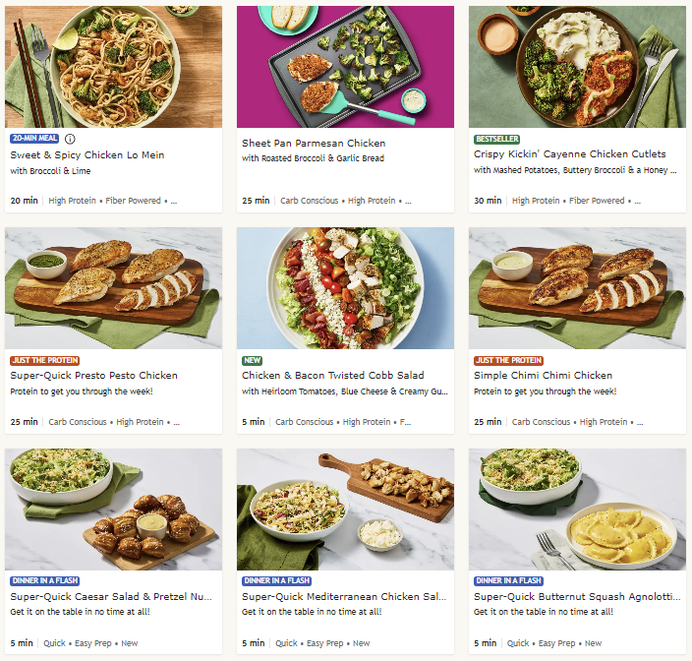Screen dimensions: 692x661
Task: Open Sheet Pan Parmesan Chicken title
Action: point(314,143)
